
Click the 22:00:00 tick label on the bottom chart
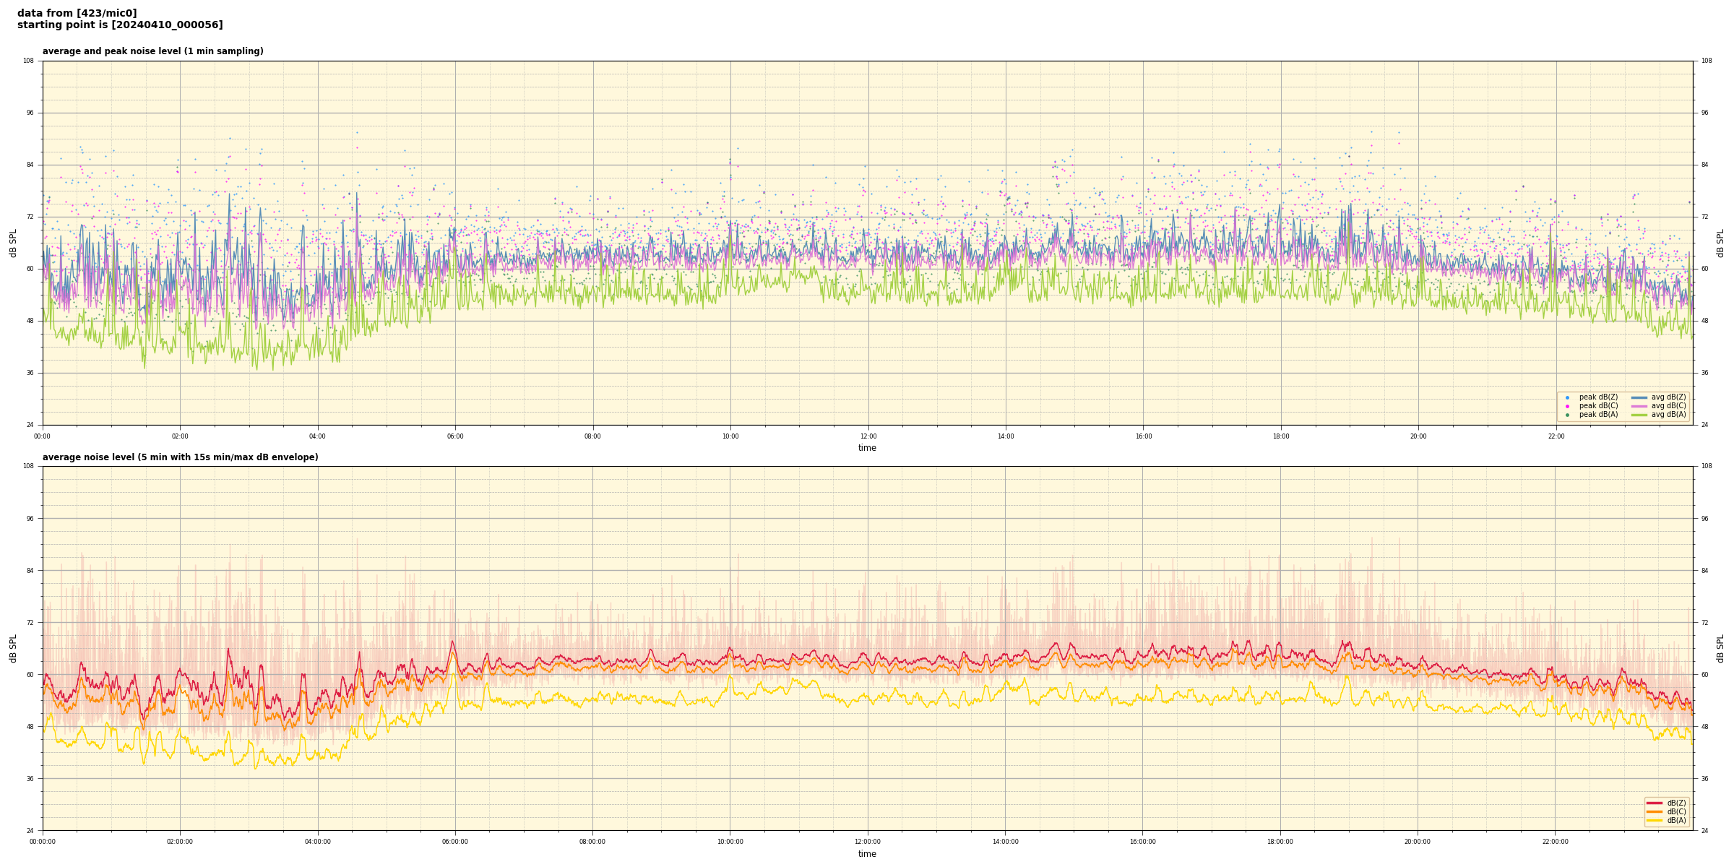(x=1556, y=842)
